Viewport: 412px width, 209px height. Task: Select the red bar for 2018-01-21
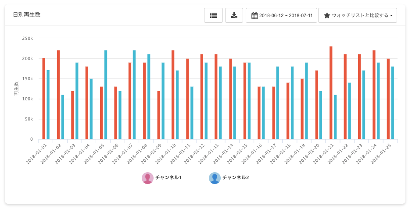[331, 93]
